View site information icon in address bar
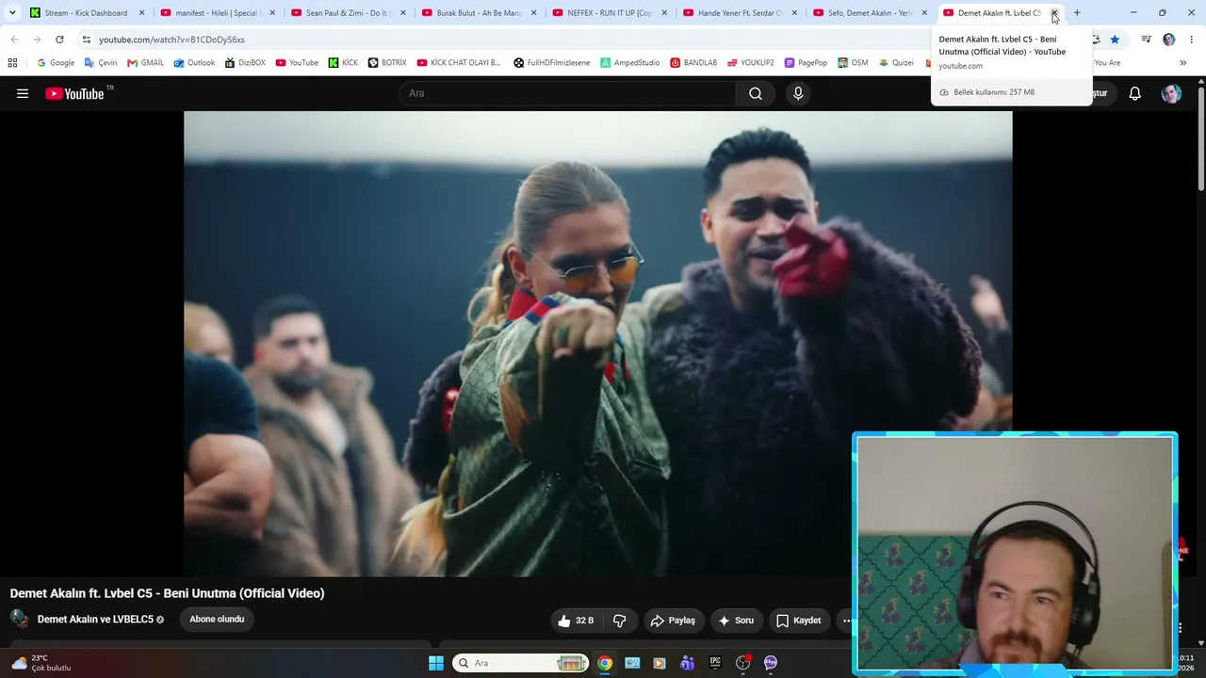Image resolution: width=1206 pixels, height=678 pixels. tap(86, 40)
